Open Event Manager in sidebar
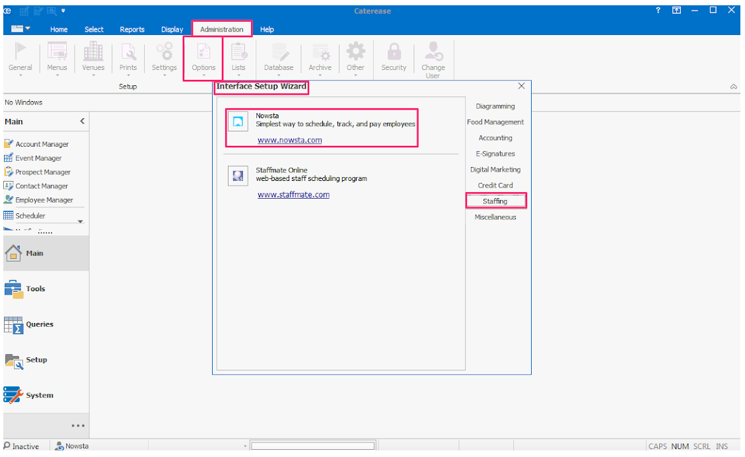The image size is (745, 457). pyautogui.click(x=38, y=158)
